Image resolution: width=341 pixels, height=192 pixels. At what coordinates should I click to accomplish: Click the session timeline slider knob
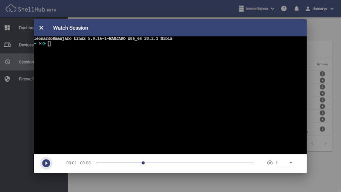click(143, 163)
